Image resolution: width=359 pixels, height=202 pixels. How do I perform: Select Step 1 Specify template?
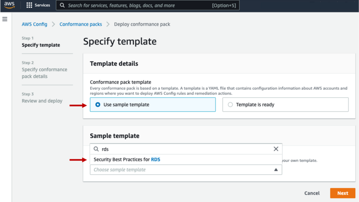coord(41,45)
